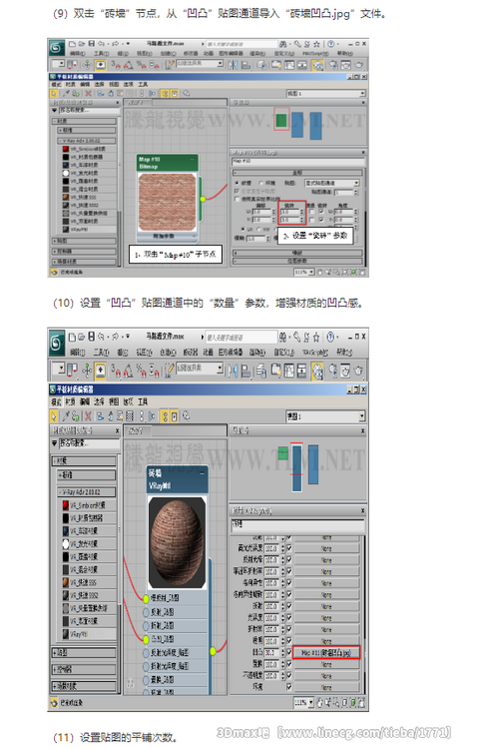The image size is (485, 749).
Task: Open the 视图 menu in step 10 material editor
Action: pos(114,402)
